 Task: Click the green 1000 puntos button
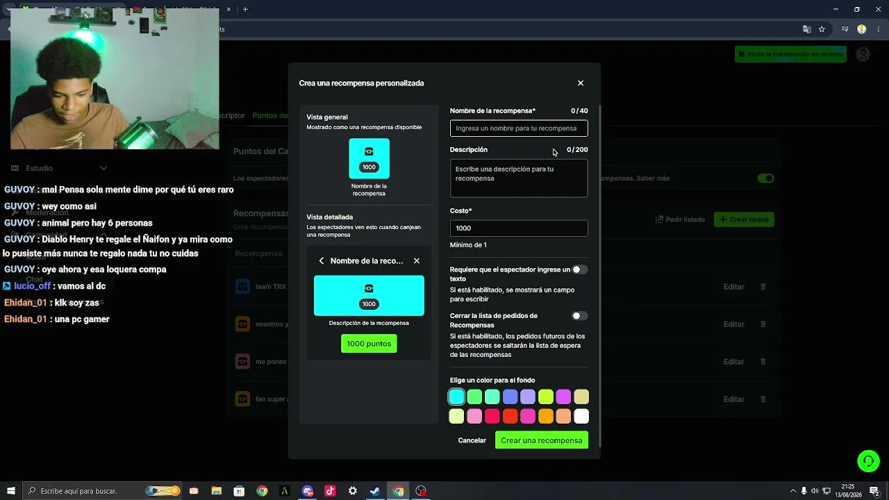(x=369, y=344)
